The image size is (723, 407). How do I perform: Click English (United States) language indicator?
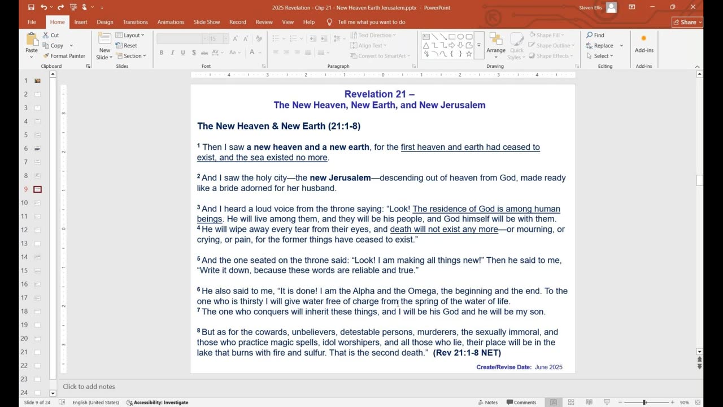(x=95, y=402)
